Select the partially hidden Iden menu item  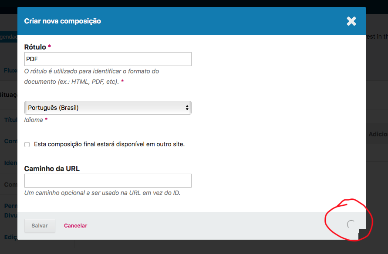[10, 163]
